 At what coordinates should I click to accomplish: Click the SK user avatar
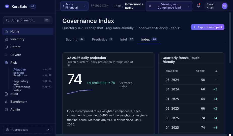224,6
